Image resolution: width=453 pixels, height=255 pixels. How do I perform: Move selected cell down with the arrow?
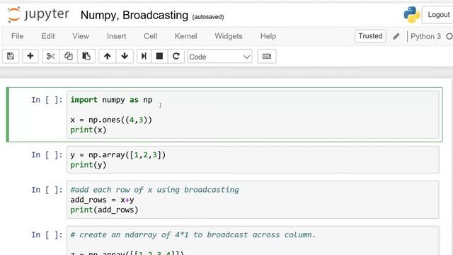[x=125, y=56]
